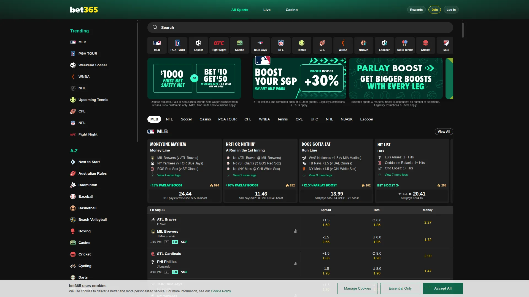The height and width of the screenshot is (297, 529).
Task: Open stats icon for Cardinals vs Phillies
Action: (x=296, y=263)
